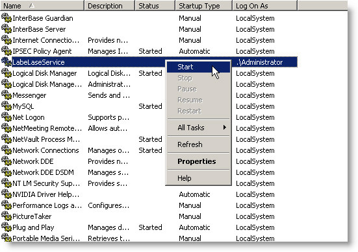
Task: Sort by the Startup Type column header
Action: point(203,5)
